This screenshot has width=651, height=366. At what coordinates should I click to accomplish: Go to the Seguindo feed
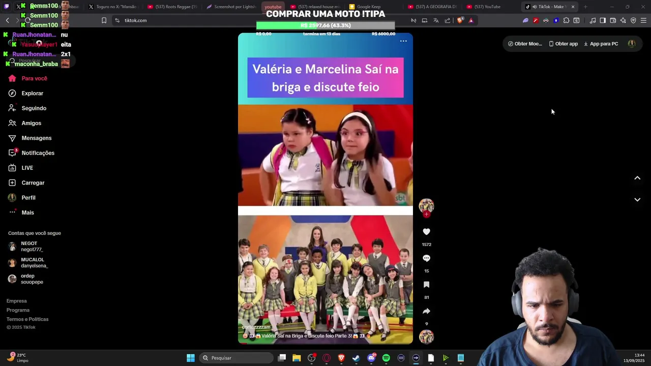click(27, 108)
